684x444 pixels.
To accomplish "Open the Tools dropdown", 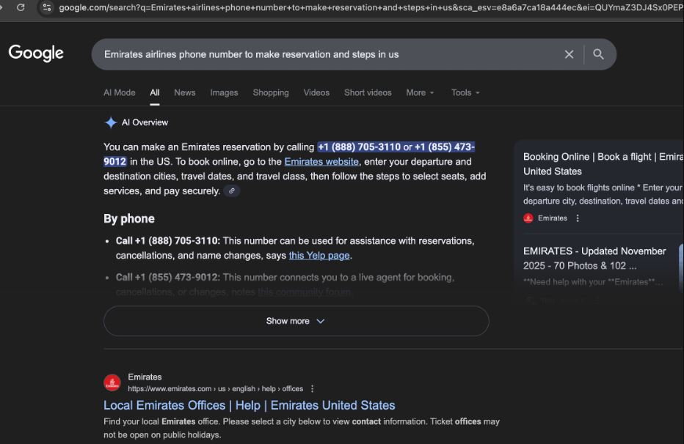I will [465, 92].
